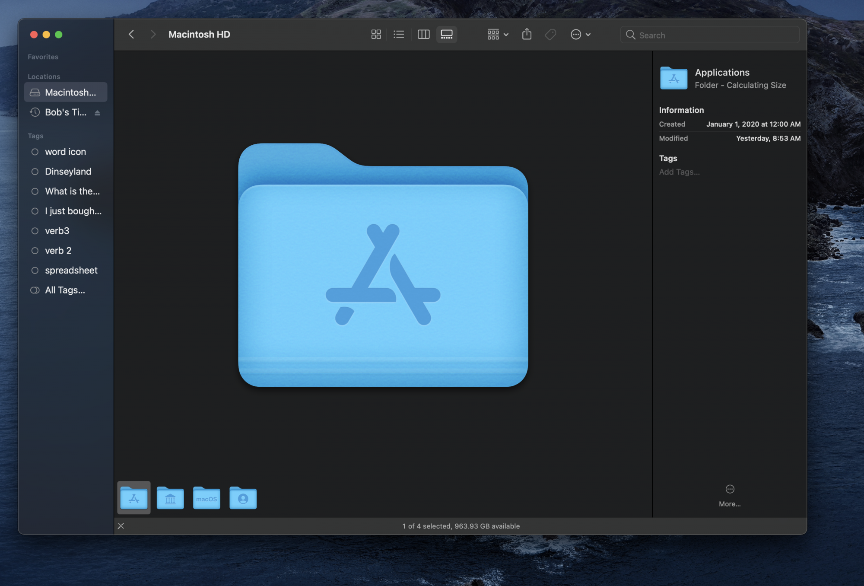Select the 'word icon' tag
This screenshot has height=586, width=864.
click(x=66, y=152)
